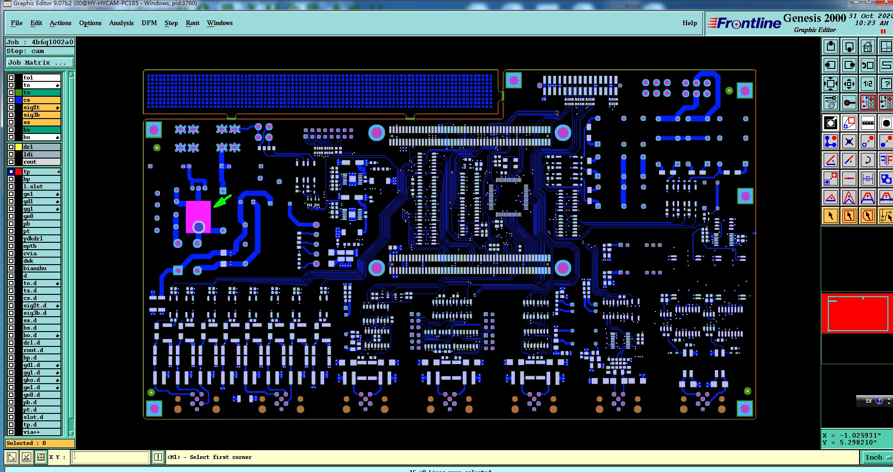Toggle the checkbox for layer drl
Screen dimensions: 893x472
(x=11, y=147)
